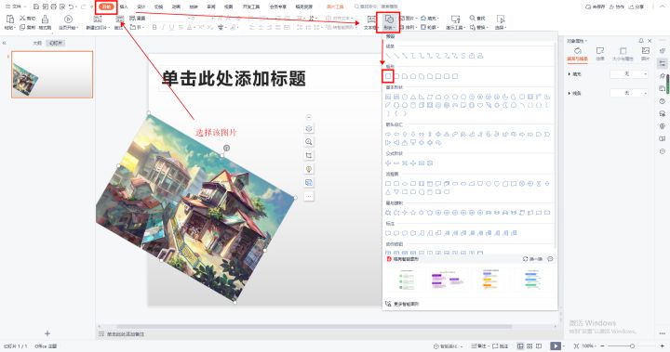670x352 pixels.
Task: Click the Share (分享) button
Action: coord(636,7)
